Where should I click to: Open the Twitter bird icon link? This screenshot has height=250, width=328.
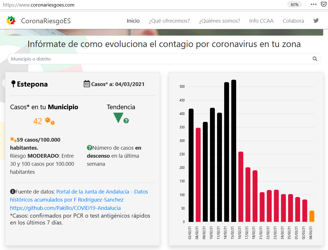[x=316, y=21]
